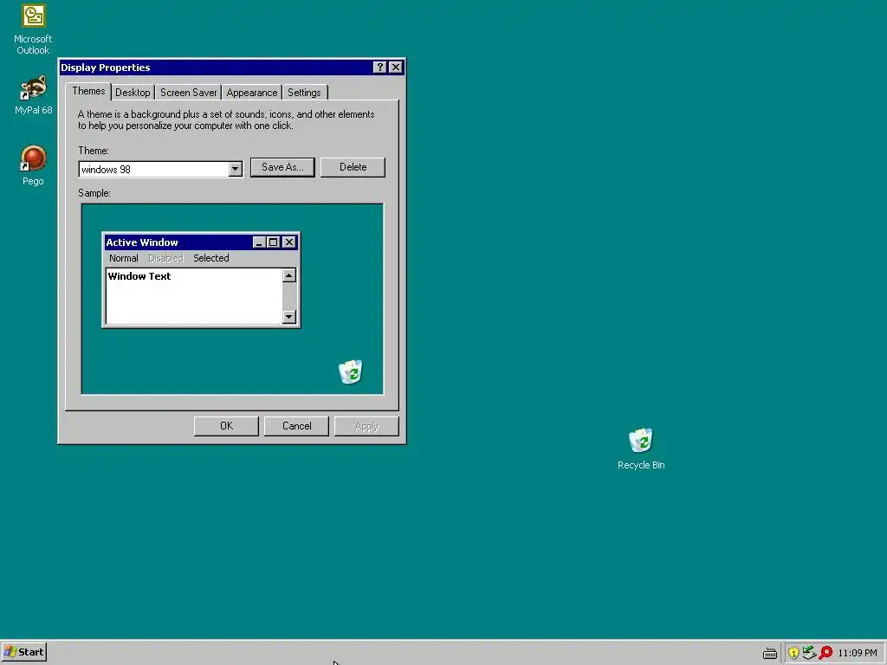Open the Screen Saver tab
The width and height of the screenshot is (887, 665).
point(188,93)
